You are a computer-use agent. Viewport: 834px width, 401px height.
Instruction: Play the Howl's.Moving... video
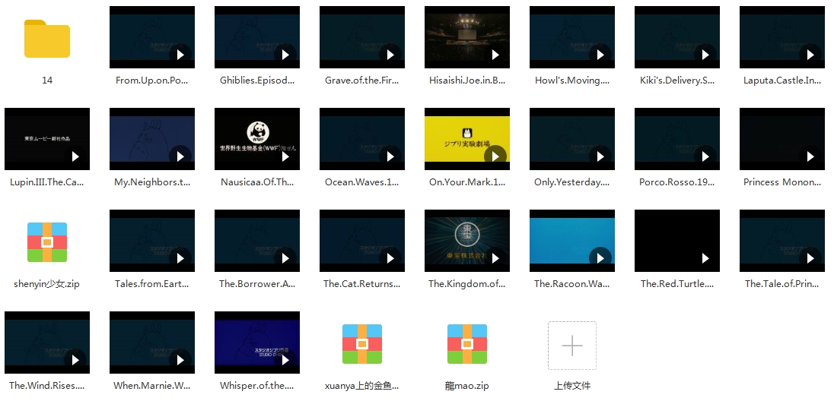coord(572,37)
